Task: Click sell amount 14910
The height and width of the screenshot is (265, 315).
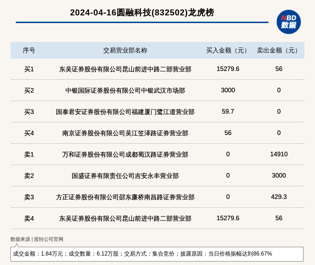Action: coord(279,154)
